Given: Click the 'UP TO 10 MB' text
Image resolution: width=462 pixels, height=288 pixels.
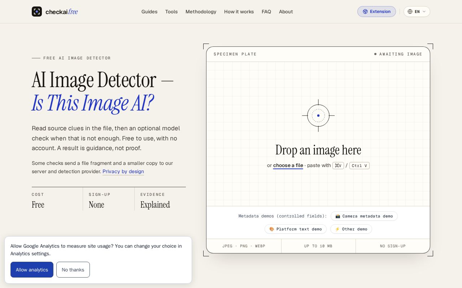Looking at the screenshot, I should (x=318, y=246).
